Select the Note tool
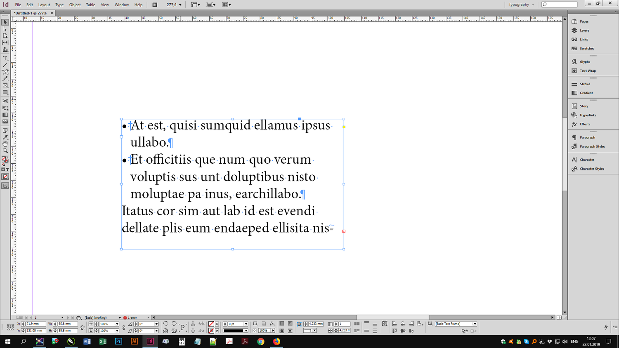Image resolution: width=619 pixels, height=348 pixels. 5,130
